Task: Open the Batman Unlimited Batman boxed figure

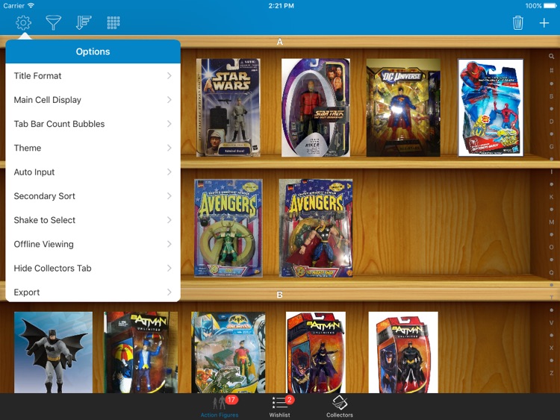Action: [403, 353]
